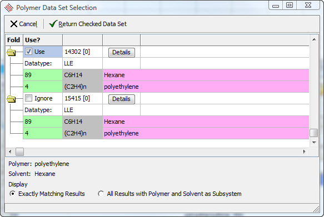Select Exactly Matching Results radio button
This screenshot has height=217, width=324.
(x=13, y=194)
